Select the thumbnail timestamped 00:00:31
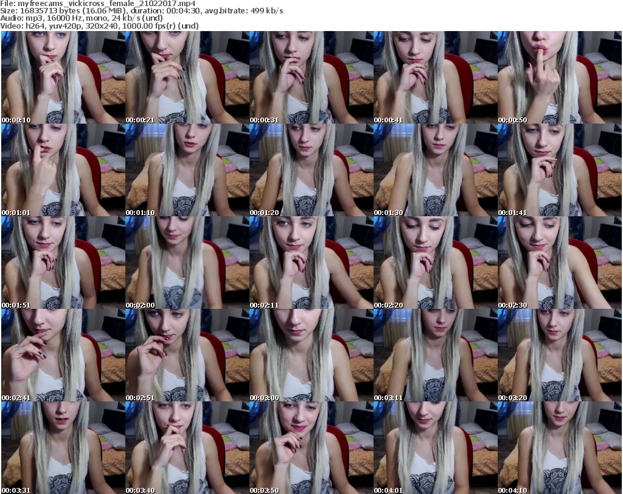 click(311, 77)
